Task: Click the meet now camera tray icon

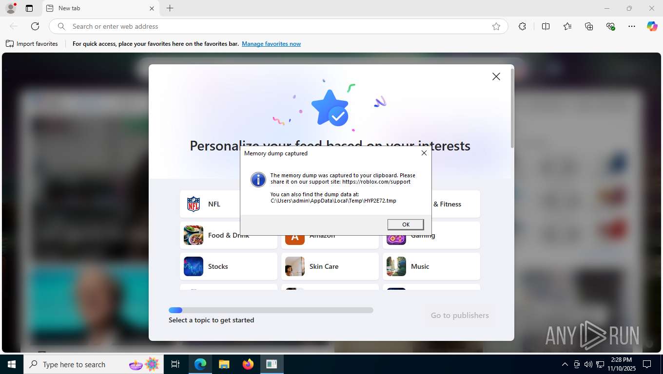Action: (x=577, y=364)
